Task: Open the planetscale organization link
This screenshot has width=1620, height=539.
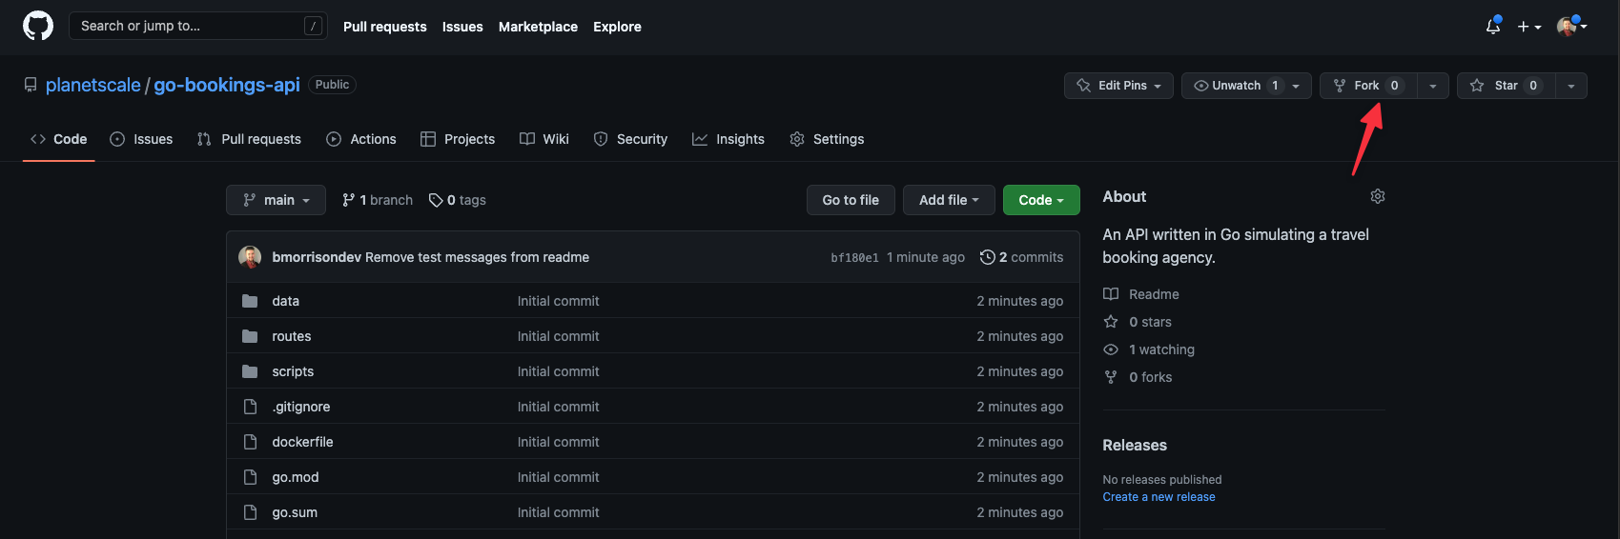Action: (x=93, y=85)
